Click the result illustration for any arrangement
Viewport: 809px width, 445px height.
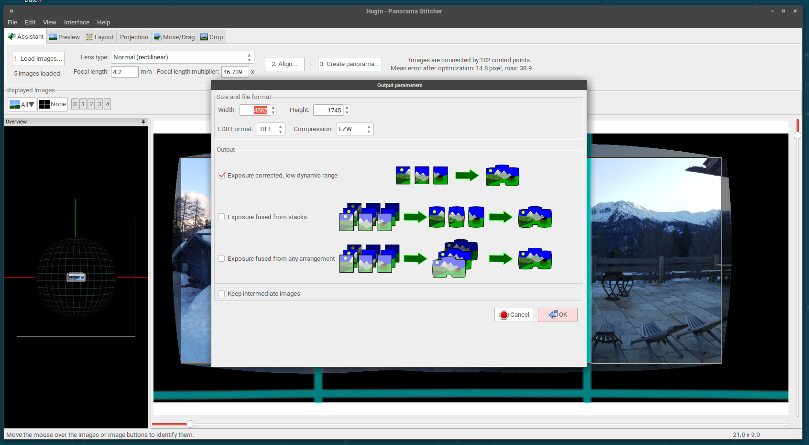tap(535, 259)
